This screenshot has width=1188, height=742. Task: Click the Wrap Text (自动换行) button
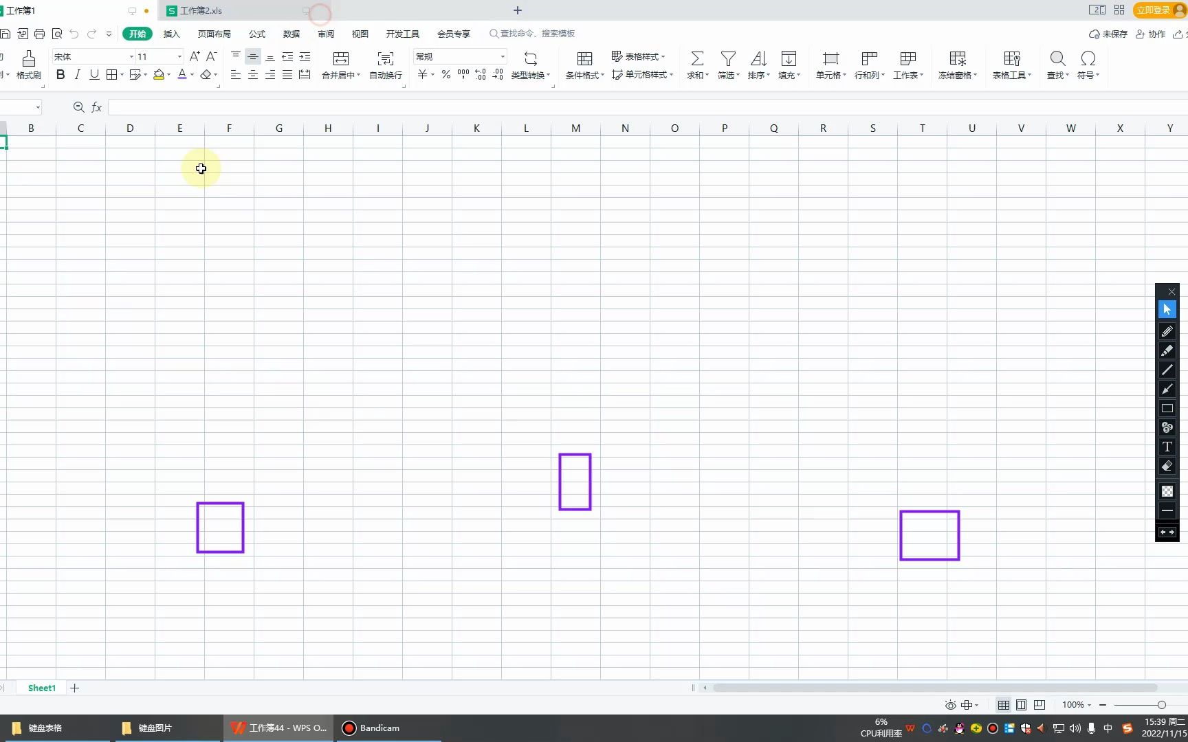coord(386,65)
